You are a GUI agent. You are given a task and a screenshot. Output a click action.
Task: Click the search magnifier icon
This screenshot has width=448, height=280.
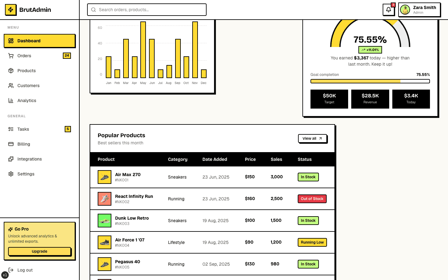(x=93, y=10)
